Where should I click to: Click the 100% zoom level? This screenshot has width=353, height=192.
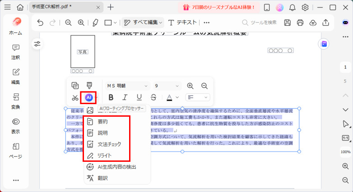tap(345, 152)
